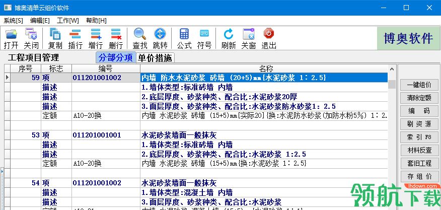Click the 序号 column header

26,68
